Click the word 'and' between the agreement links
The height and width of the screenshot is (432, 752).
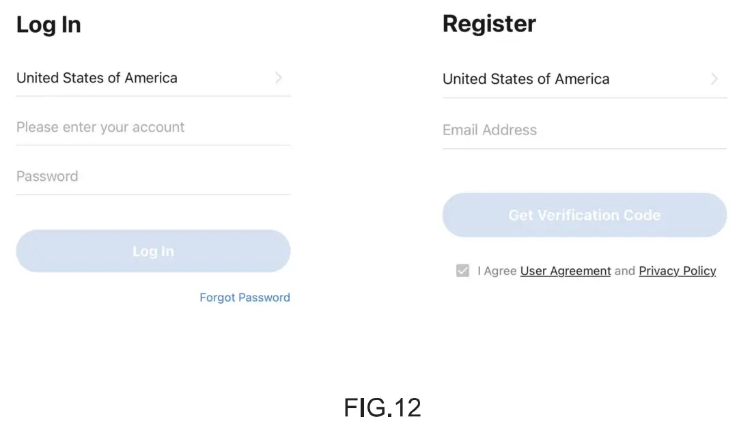[625, 271]
